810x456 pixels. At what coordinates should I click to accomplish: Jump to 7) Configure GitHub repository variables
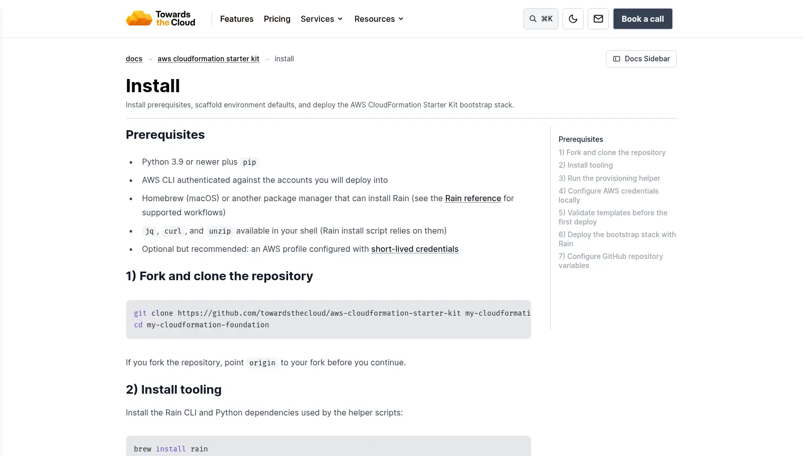tap(611, 261)
